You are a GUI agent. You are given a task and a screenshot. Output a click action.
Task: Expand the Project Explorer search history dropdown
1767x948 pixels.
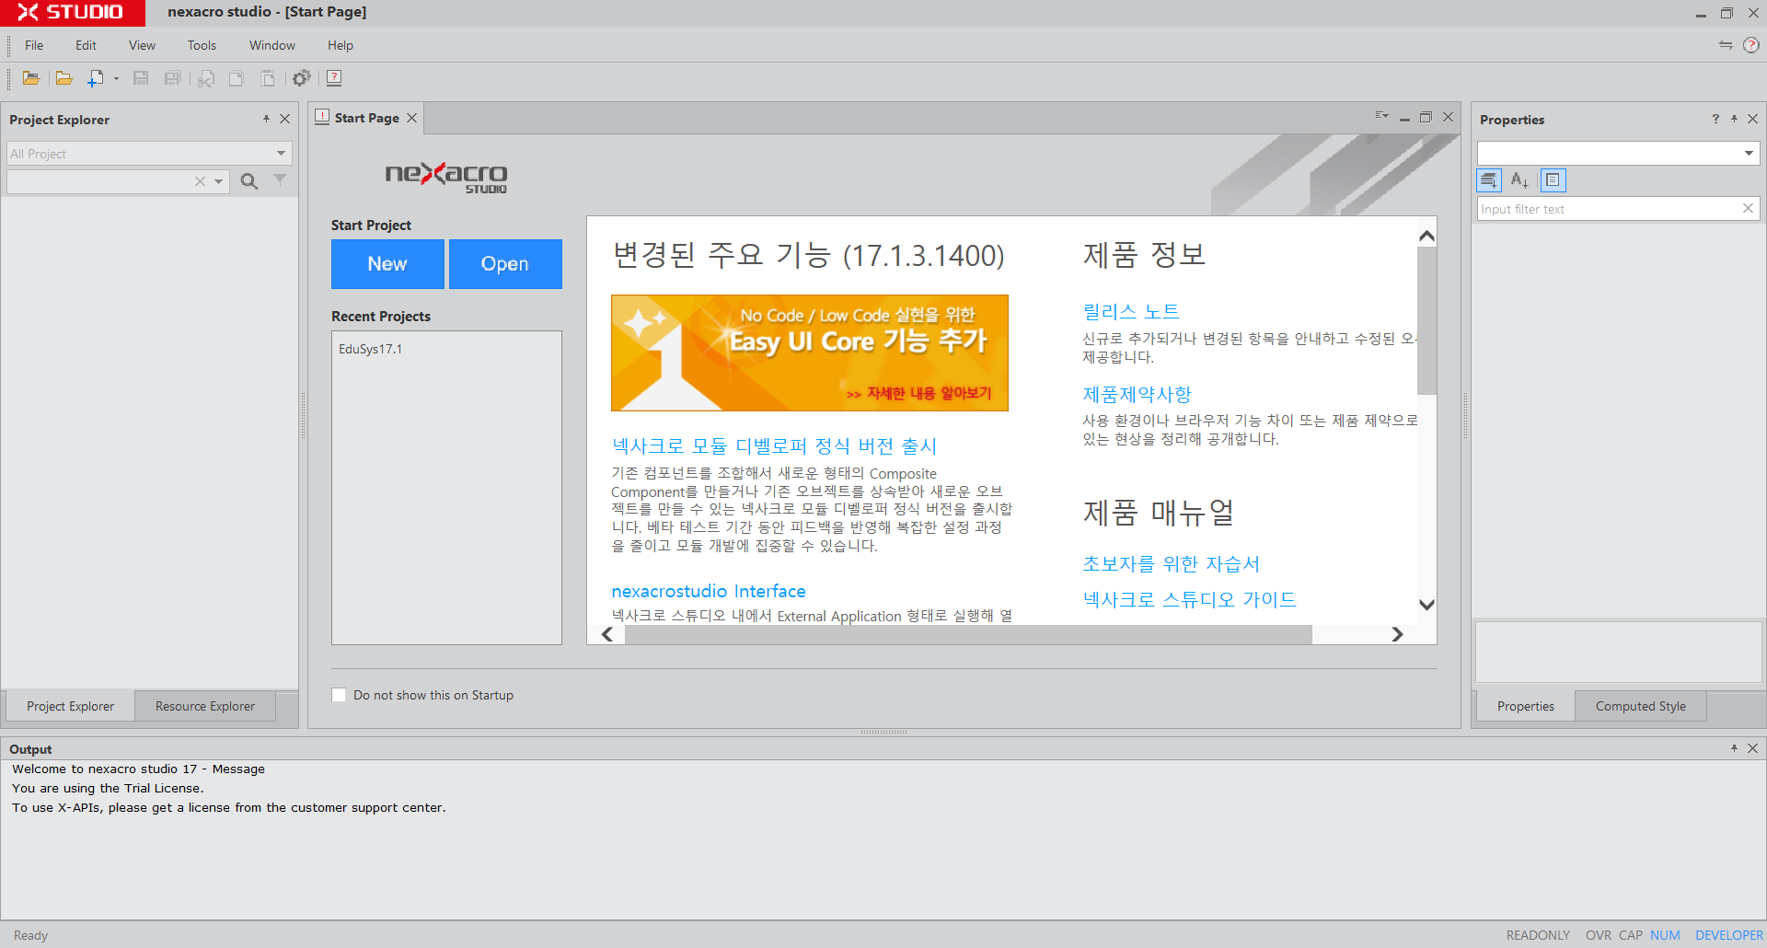(x=218, y=181)
